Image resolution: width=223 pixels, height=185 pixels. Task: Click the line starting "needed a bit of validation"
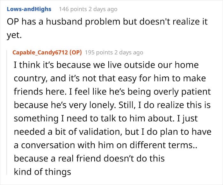(x=112, y=132)
